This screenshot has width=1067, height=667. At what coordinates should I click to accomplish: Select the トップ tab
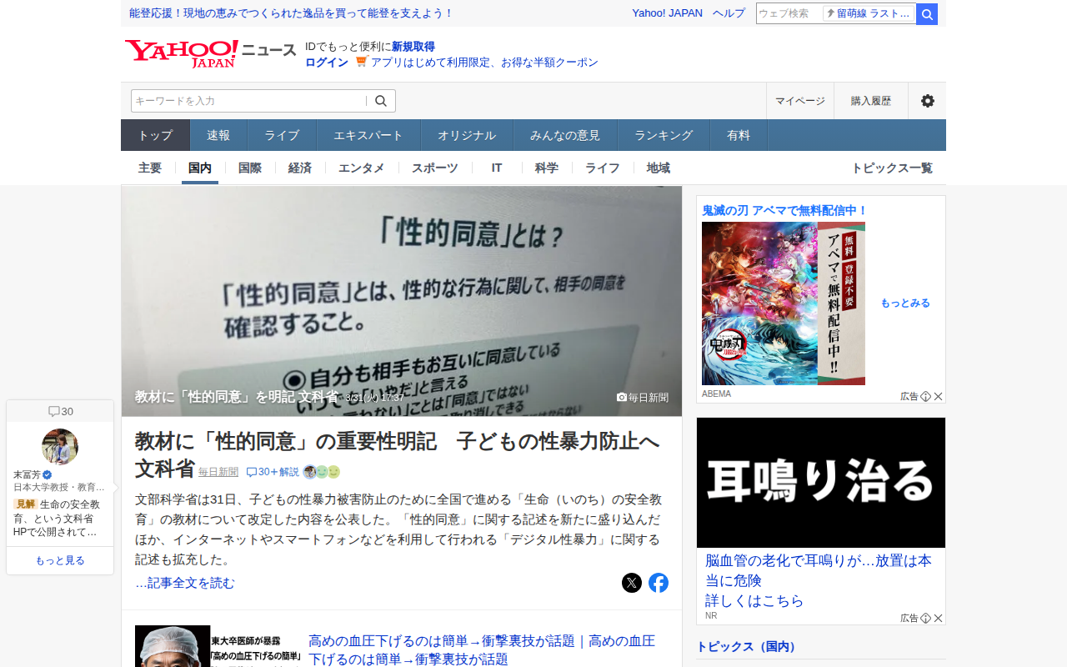tap(155, 135)
